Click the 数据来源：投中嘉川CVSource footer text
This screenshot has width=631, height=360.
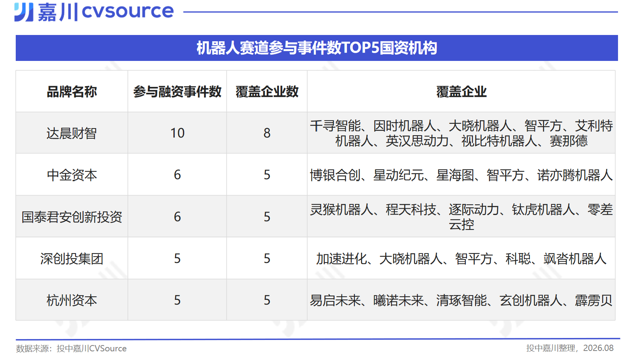(x=71, y=349)
